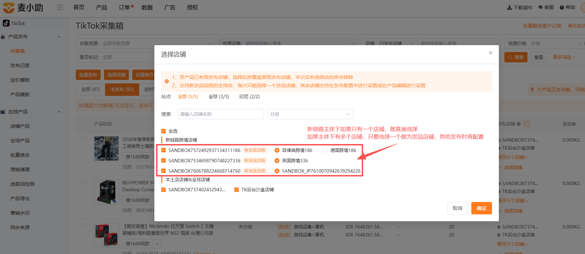Close the 选择店铺 dialog
The image size is (585, 254).
(491, 53)
